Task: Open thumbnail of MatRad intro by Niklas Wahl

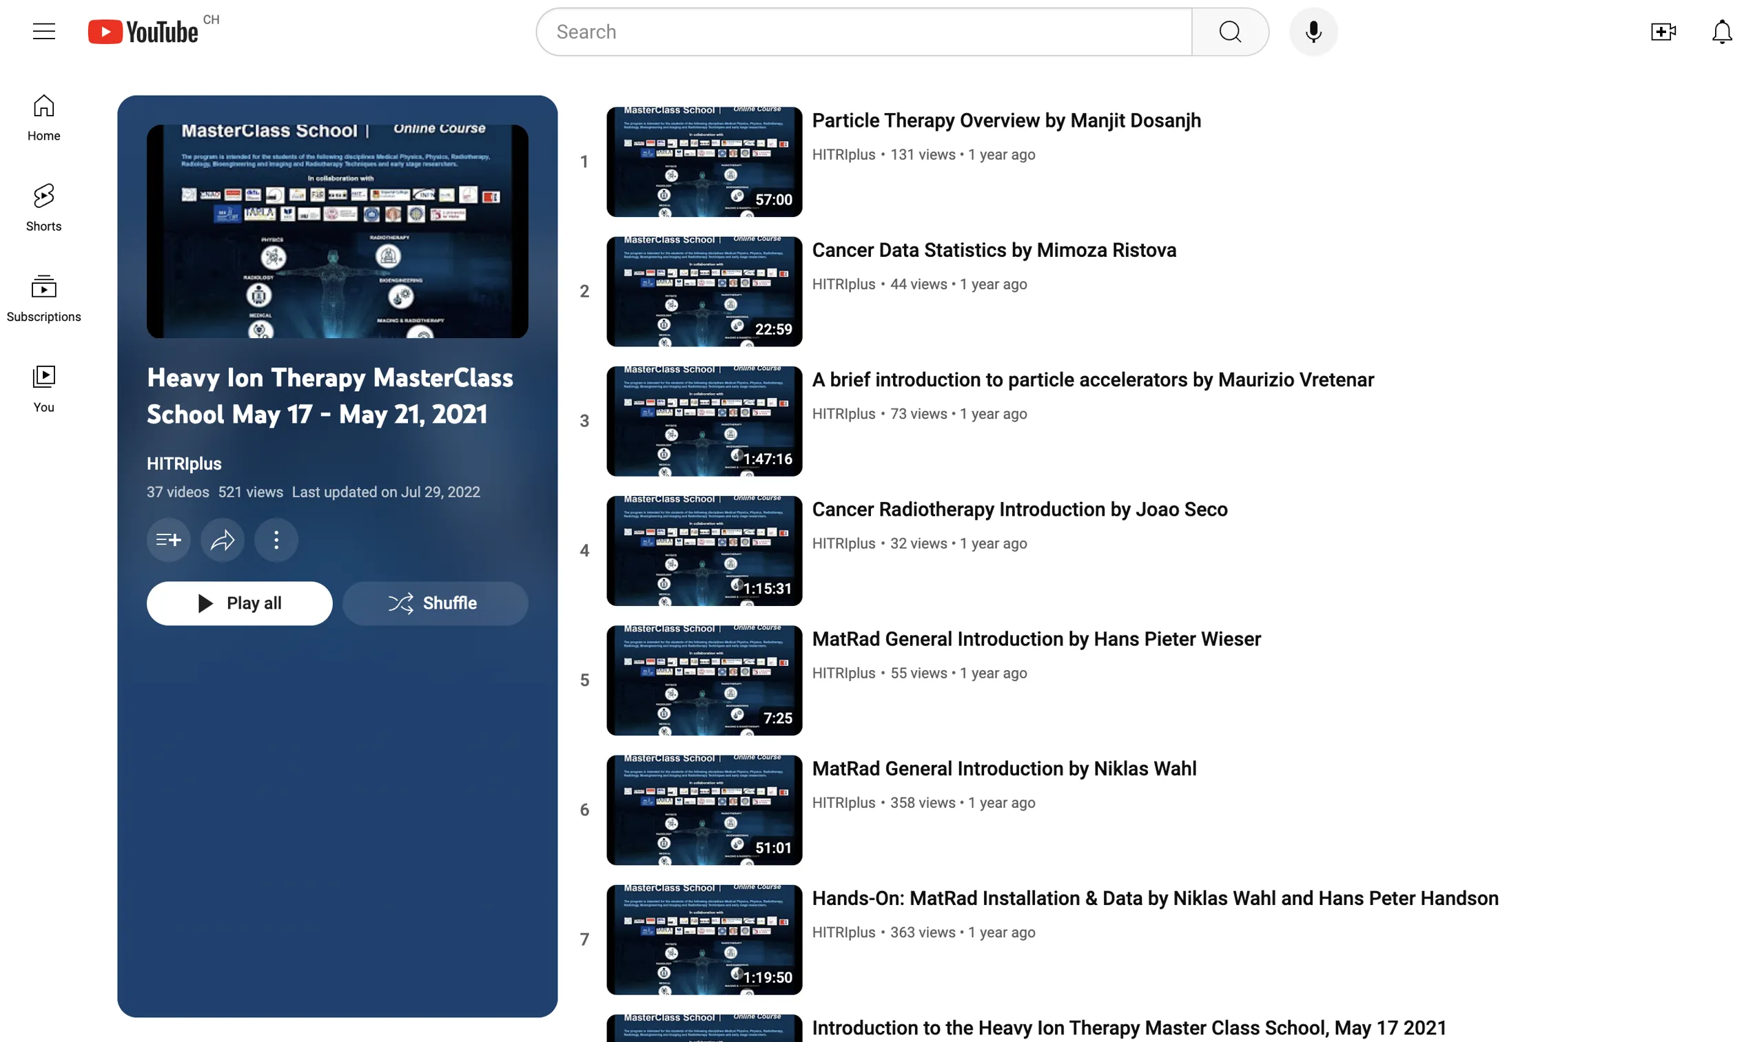Action: click(704, 811)
